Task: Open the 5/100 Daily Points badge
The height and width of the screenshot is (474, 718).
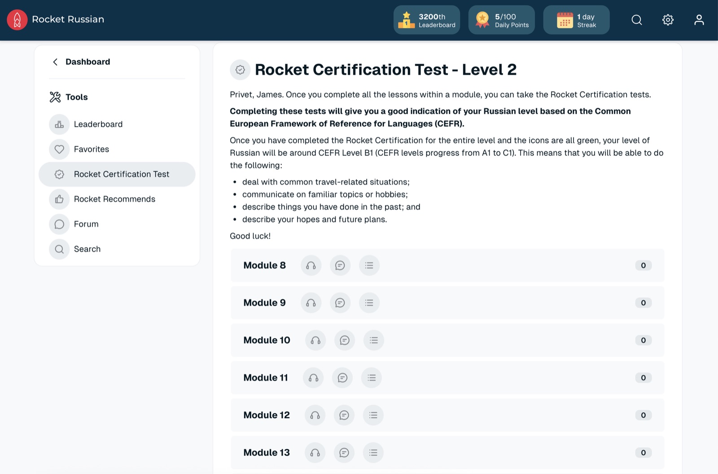Action: tap(502, 20)
